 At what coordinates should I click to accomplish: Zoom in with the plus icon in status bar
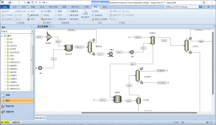tap(207, 122)
